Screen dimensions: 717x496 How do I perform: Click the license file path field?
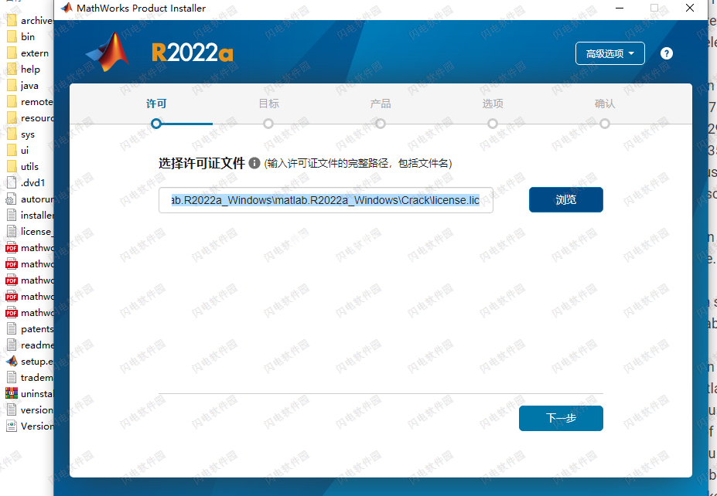pyautogui.click(x=326, y=200)
